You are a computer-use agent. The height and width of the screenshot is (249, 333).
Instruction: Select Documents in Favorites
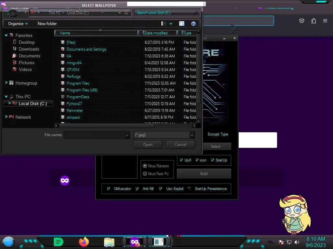(x=29, y=56)
